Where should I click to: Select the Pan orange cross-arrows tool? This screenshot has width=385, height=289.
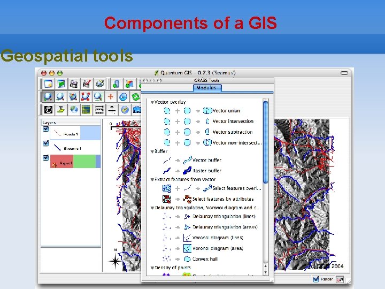111,96
